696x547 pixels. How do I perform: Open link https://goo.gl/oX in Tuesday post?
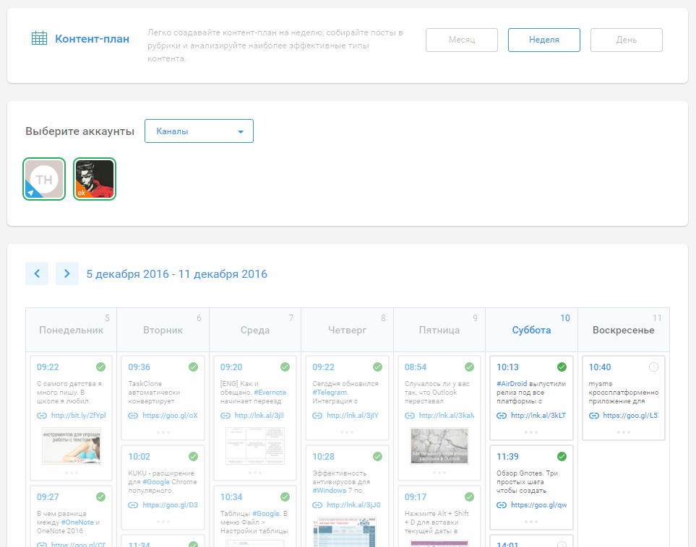[x=170, y=416]
